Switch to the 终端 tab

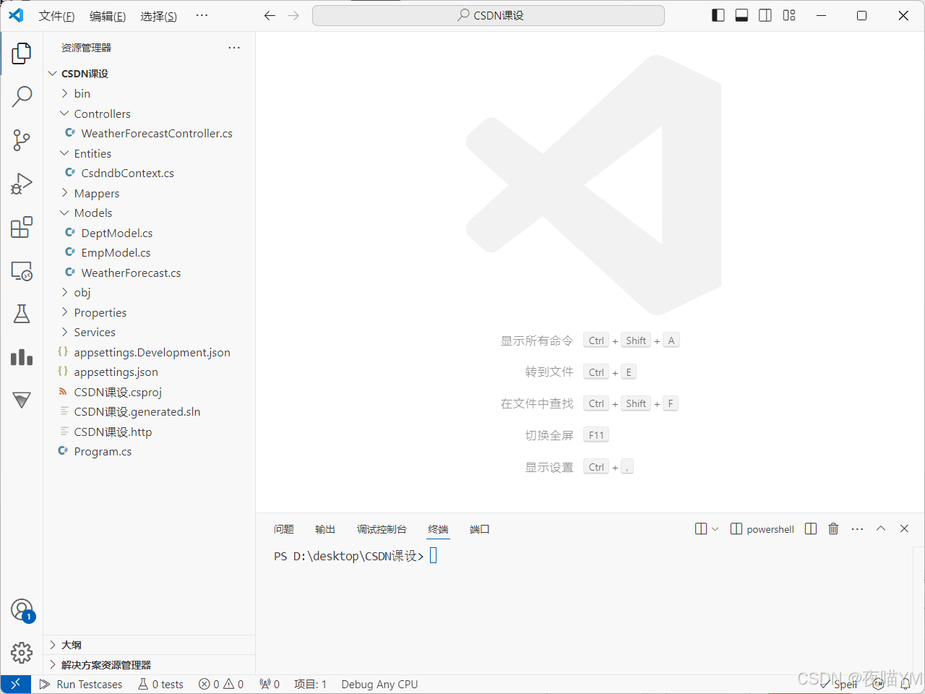coord(438,529)
